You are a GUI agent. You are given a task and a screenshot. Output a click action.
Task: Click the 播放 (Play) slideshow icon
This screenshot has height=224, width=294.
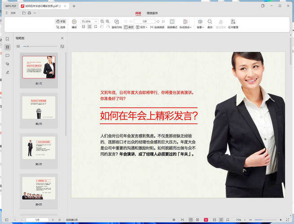(74, 22)
